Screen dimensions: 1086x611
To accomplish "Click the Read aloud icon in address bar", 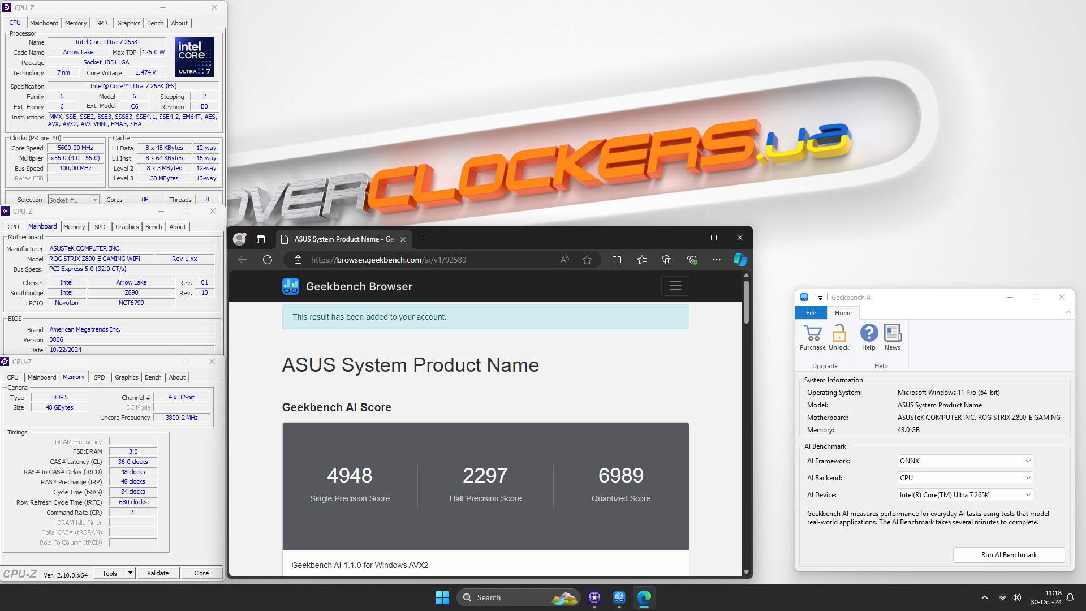I will coord(564,260).
